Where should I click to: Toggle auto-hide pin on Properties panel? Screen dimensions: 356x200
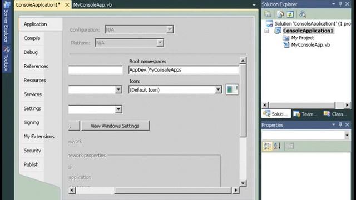point(340,124)
